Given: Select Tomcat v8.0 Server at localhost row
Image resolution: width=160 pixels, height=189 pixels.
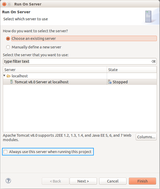Looking at the screenshot, I should 80,82.
